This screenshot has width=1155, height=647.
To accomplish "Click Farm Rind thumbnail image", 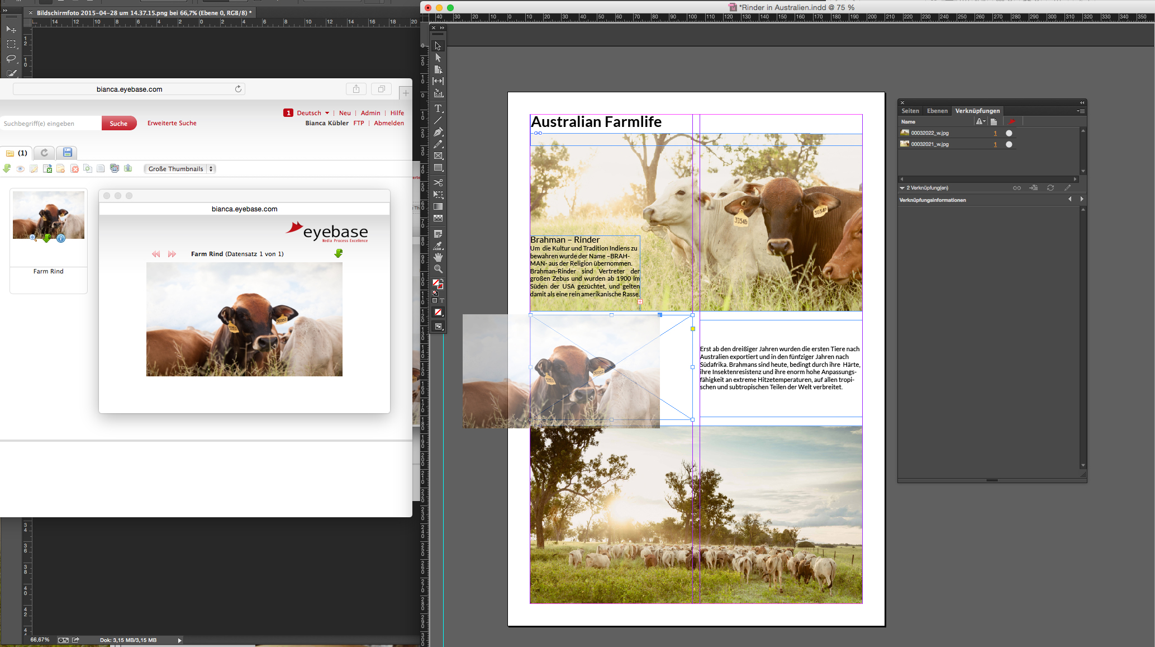I will coord(49,215).
